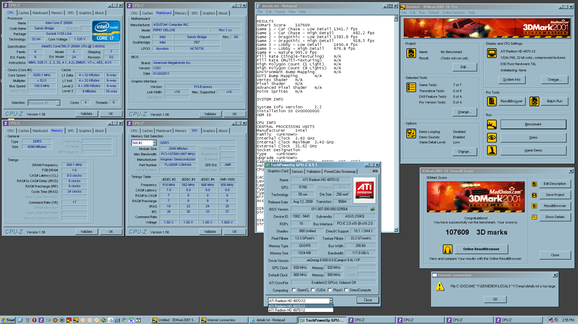Select the highlighted first ATI Radeon HD 4870X2 entry
The width and height of the screenshot is (578, 324).
[x=301, y=306]
